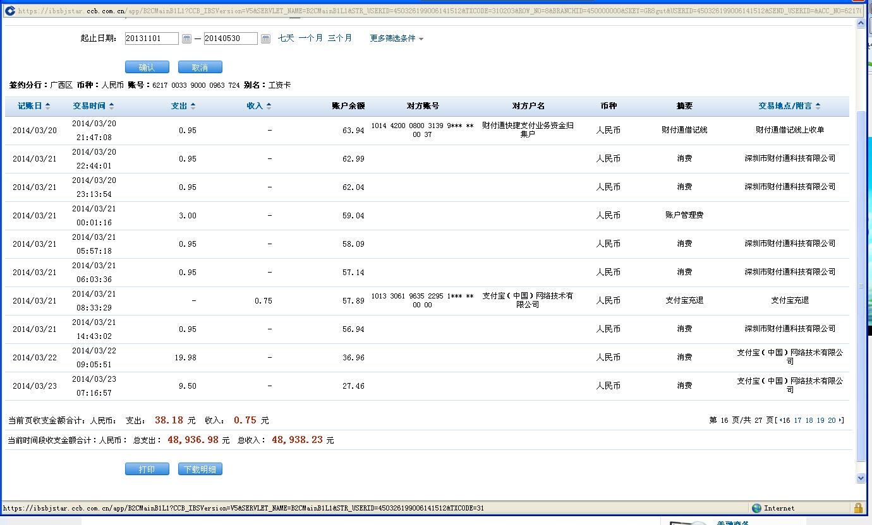Click the security padlock icon in status bar
This screenshot has height=525, width=872.
click(858, 508)
